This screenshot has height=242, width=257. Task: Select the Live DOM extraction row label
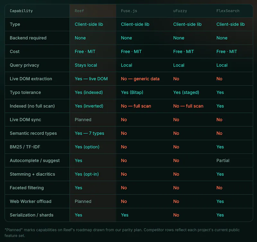[31, 79]
